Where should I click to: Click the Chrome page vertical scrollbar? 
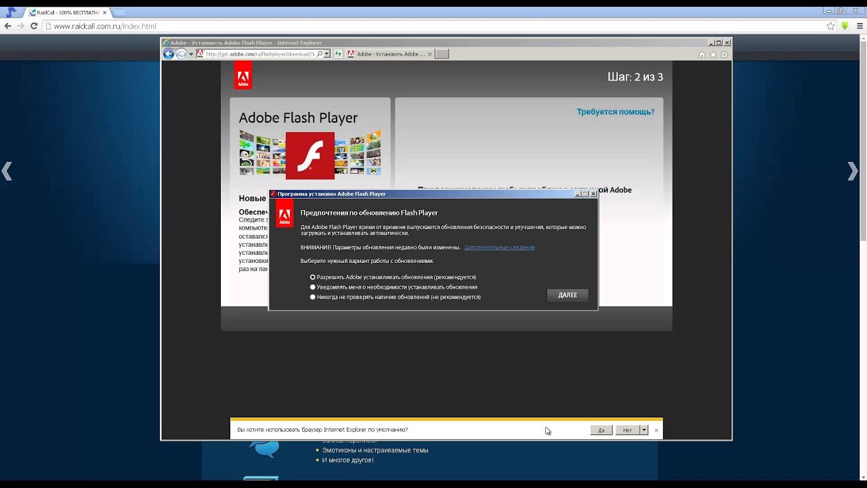click(x=863, y=142)
